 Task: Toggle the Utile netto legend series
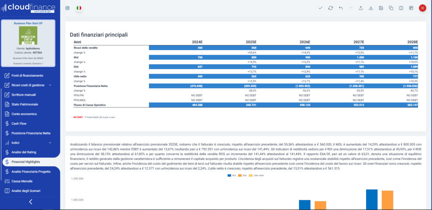(x=256, y=175)
